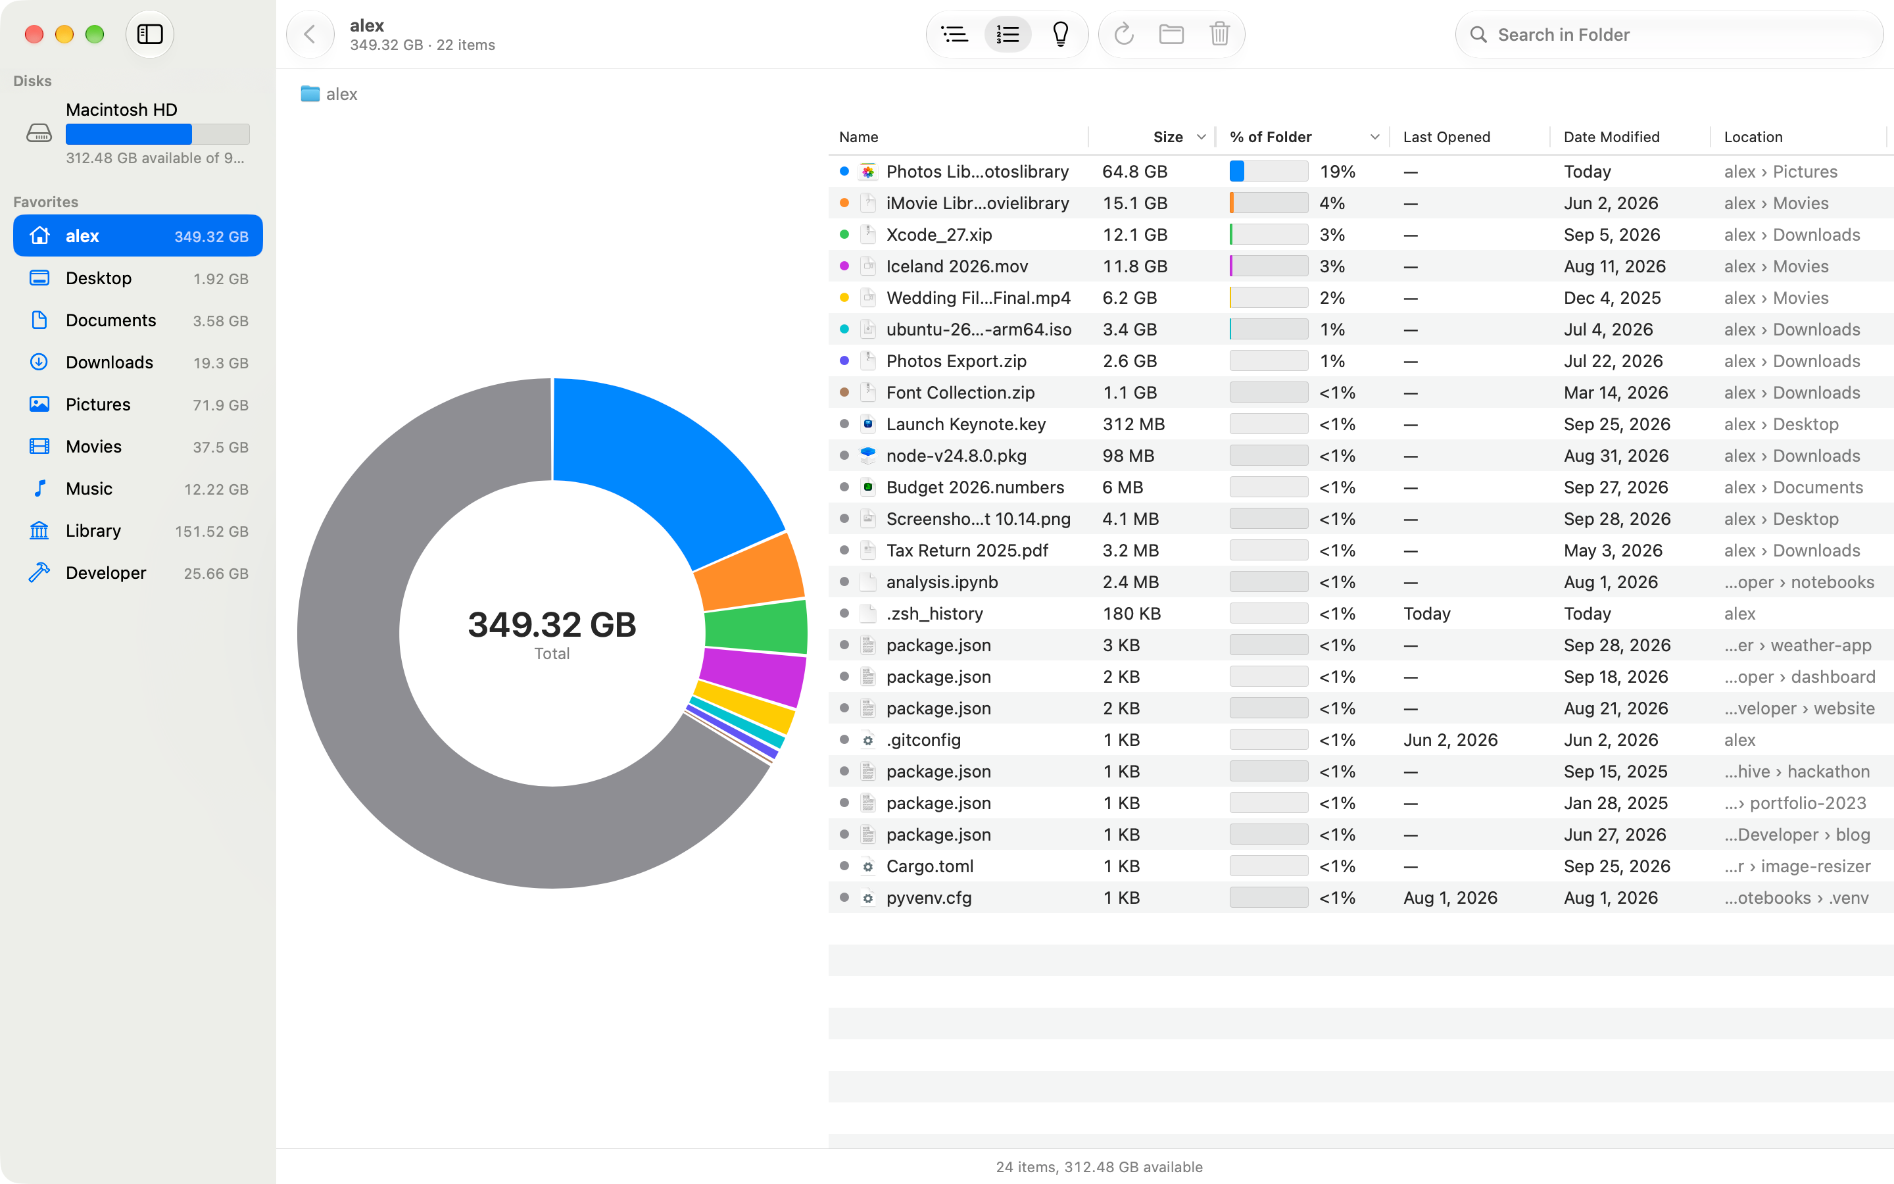
Task: Open Library in Favorites sidebar
Action: coord(137,531)
